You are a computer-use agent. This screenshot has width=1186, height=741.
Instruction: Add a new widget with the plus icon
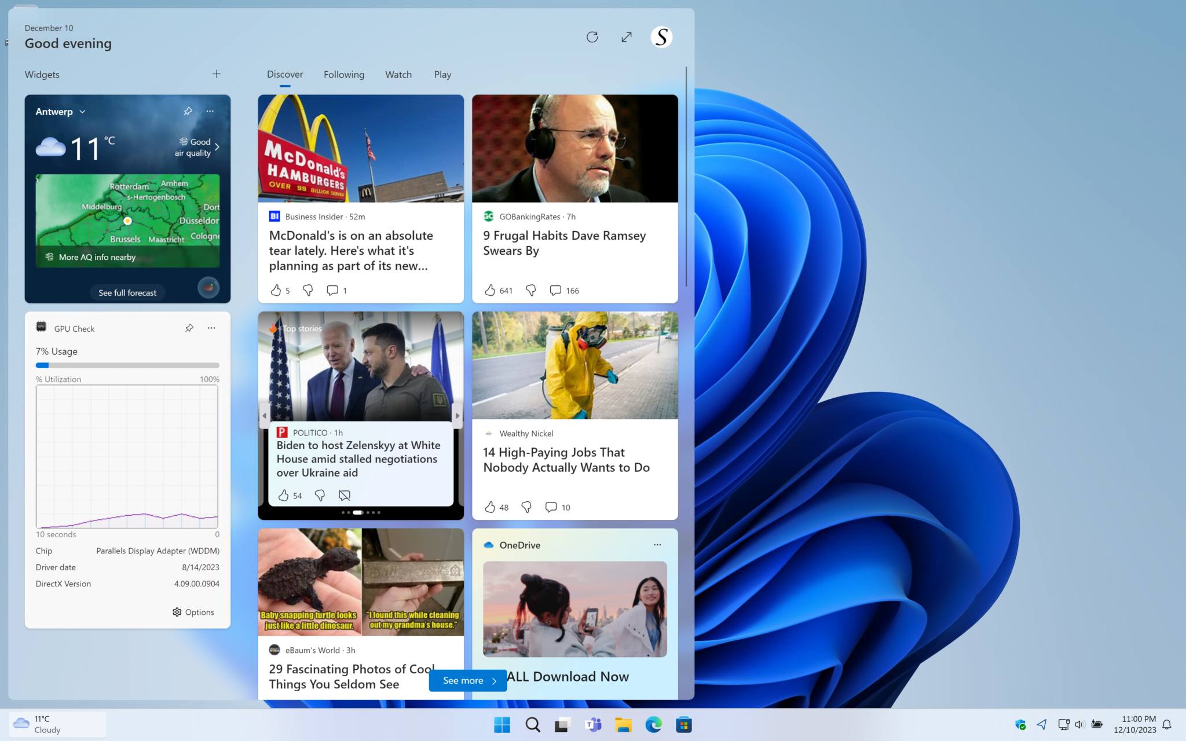point(216,74)
